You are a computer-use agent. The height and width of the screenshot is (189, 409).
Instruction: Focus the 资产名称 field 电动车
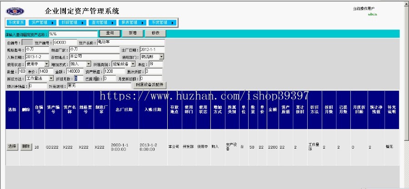click(131, 42)
